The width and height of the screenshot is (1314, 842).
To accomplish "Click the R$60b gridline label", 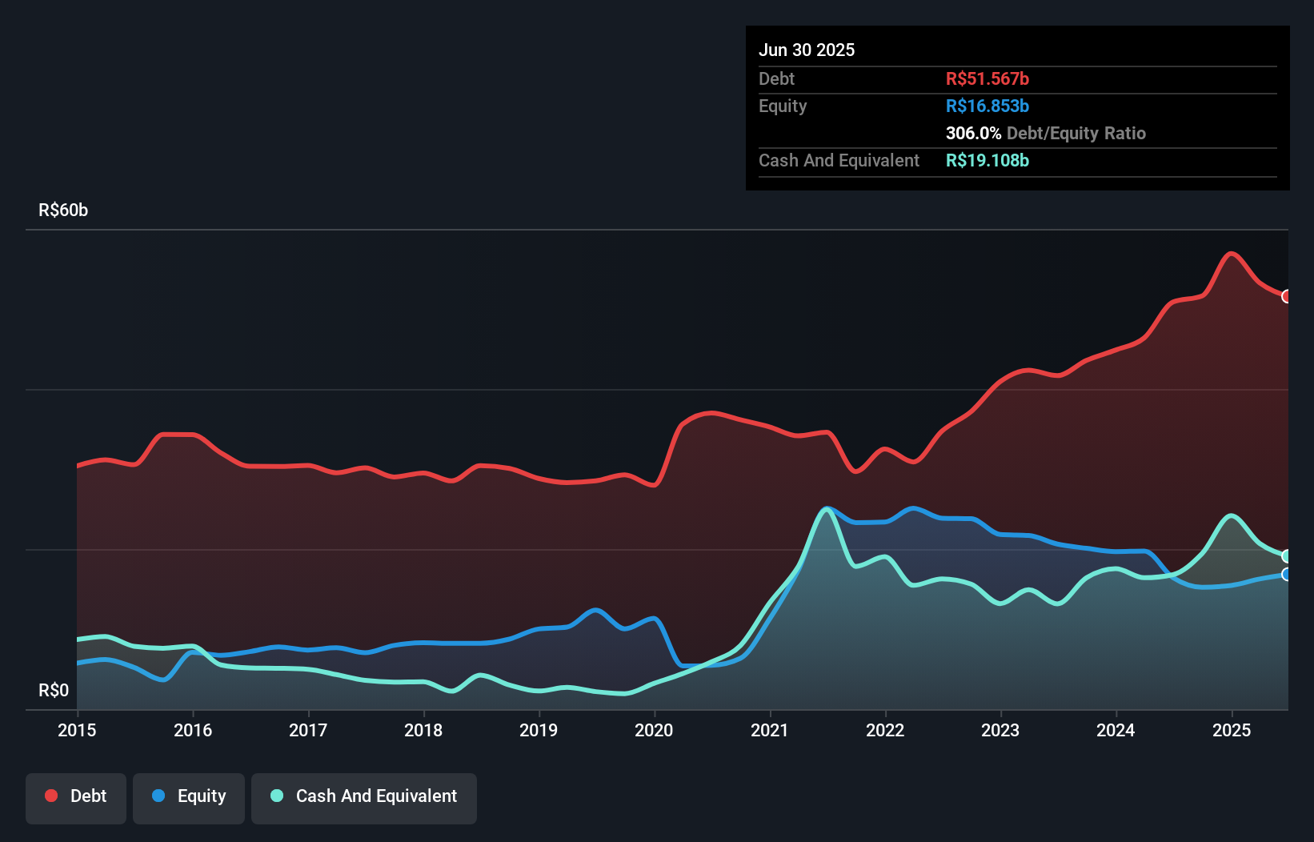I will pos(63,210).
